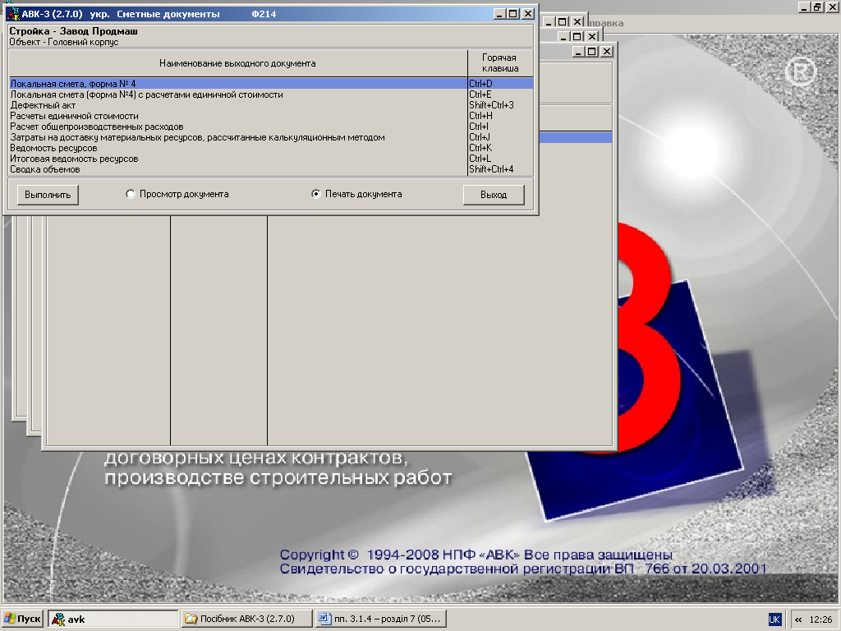Minimize the frontmost background child window

click(x=577, y=52)
